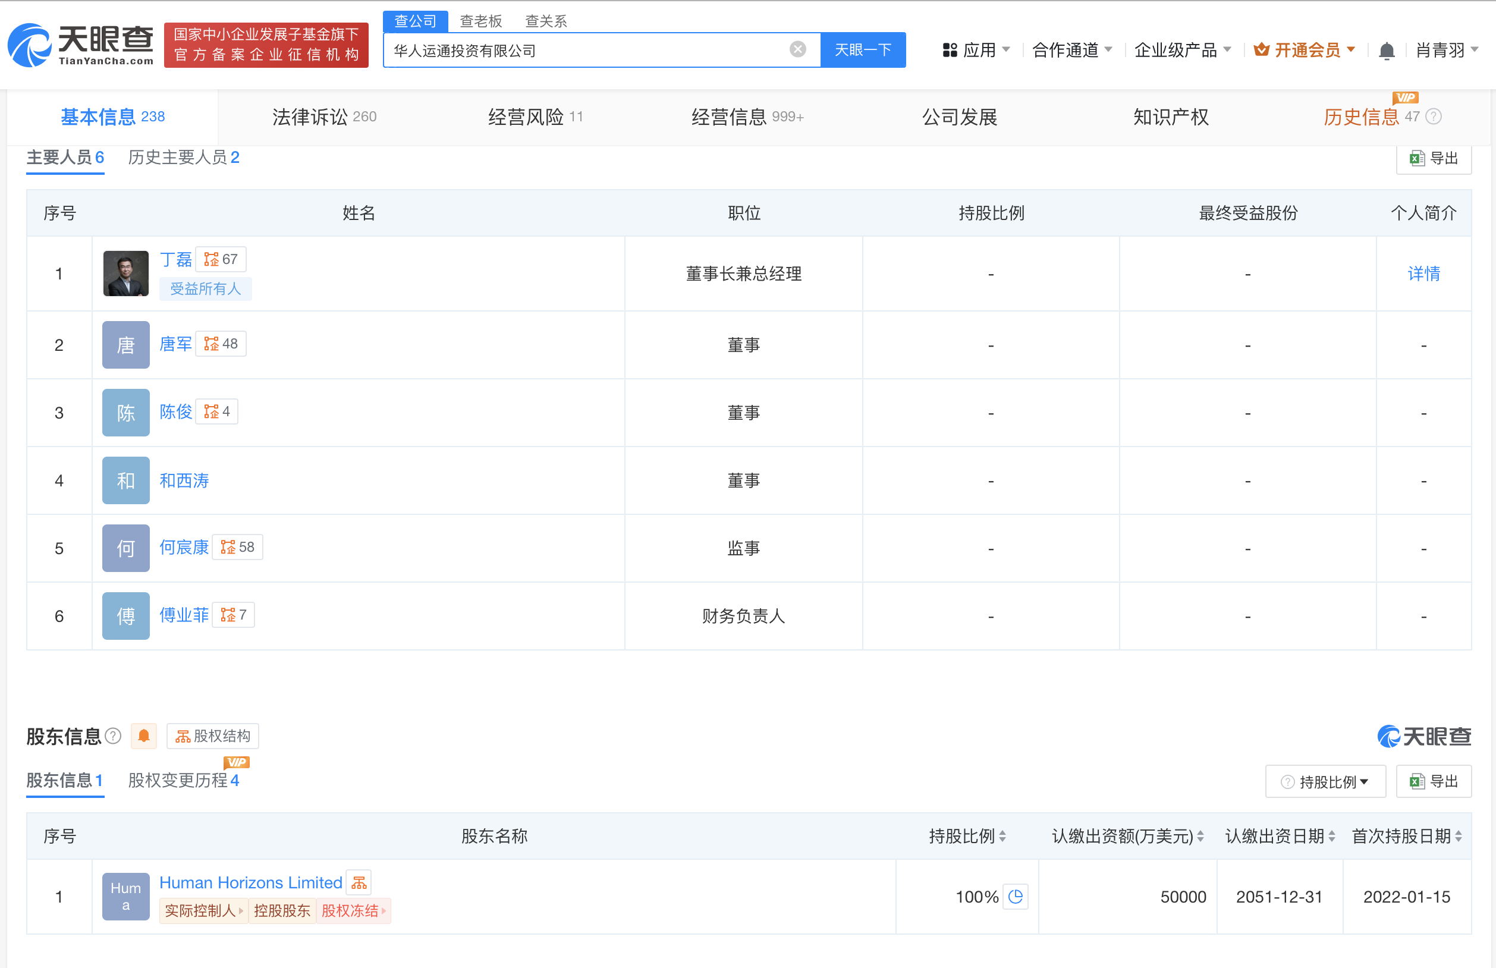This screenshot has width=1496, height=968.
Task: Open the 知识产权 tab
Action: (x=1170, y=117)
